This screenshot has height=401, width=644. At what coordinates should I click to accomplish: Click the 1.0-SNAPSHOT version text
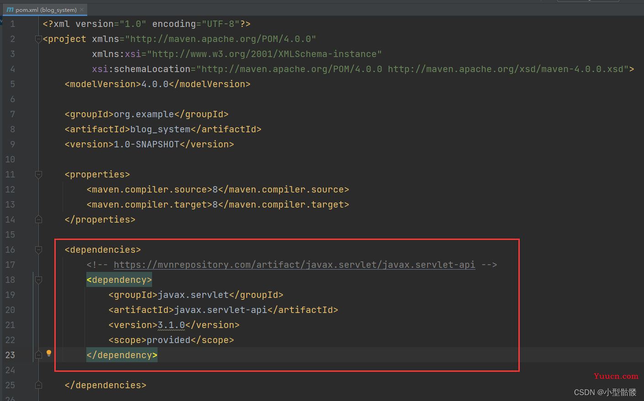click(x=147, y=144)
